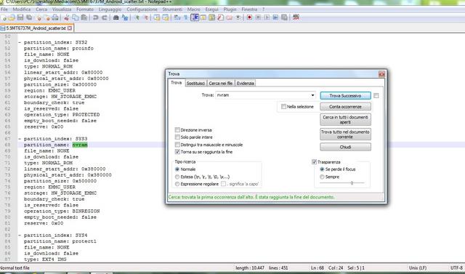Click the macro playback toolbar icon
Image resolution: width=465 pixels, height=274 pixels.
[x=267, y=17]
